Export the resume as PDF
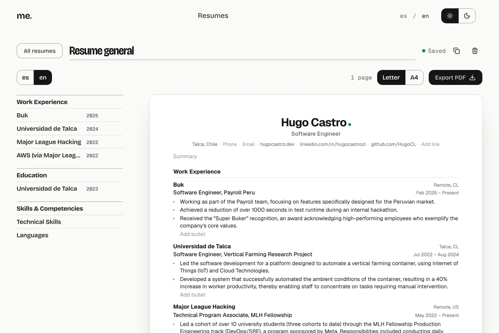This screenshot has height=333, width=499. (455, 77)
